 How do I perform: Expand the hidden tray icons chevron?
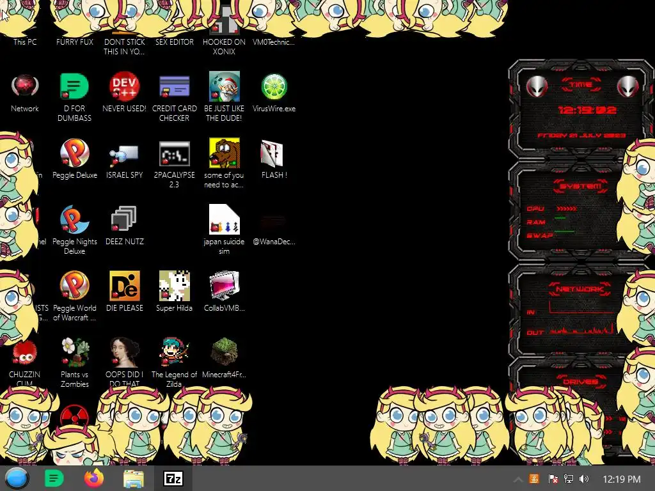pos(518,479)
